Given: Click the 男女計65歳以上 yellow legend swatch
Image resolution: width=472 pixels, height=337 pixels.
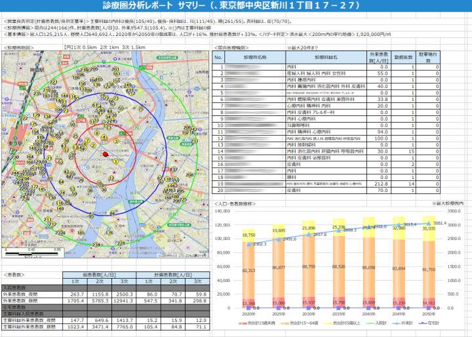Looking at the screenshot, I should coord(328,323).
